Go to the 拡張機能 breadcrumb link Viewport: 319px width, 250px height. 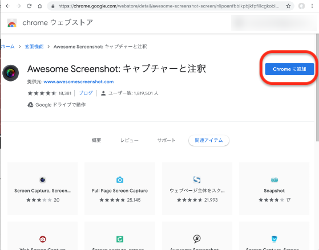coord(34,47)
